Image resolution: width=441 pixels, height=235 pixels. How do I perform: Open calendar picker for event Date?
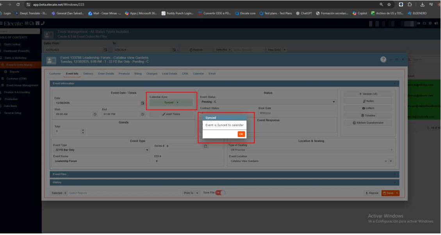pyautogui.click(x=143, y=103)
